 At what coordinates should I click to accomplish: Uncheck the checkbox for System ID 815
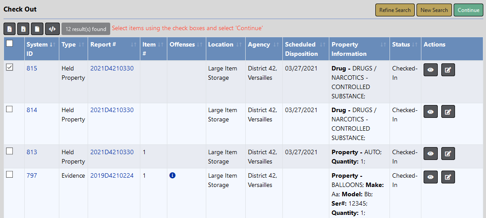click(x=9, y=67)
